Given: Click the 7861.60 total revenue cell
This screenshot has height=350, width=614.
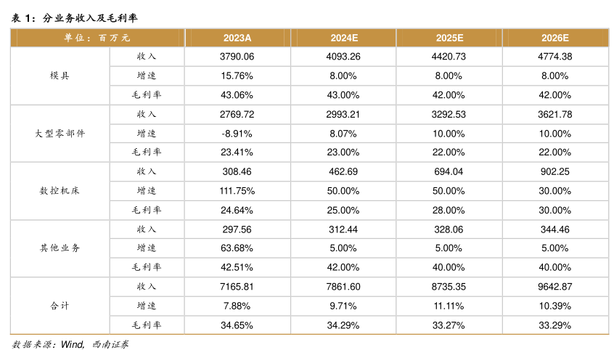Looking at the screenshot, I should [x=343, y=286].
